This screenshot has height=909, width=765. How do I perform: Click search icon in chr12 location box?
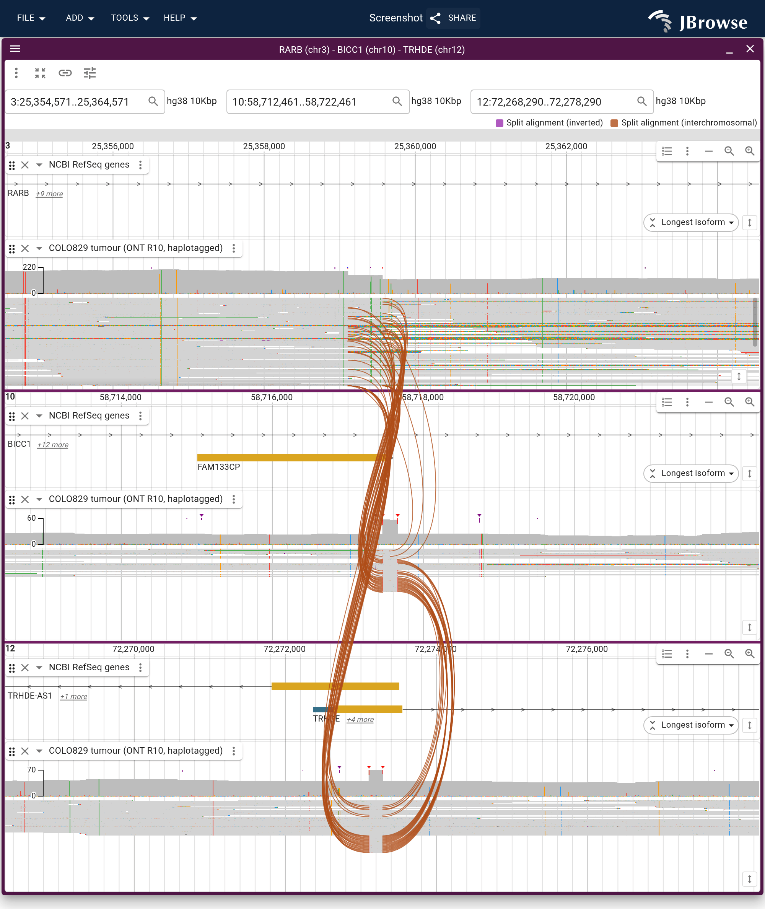point(642,101)
